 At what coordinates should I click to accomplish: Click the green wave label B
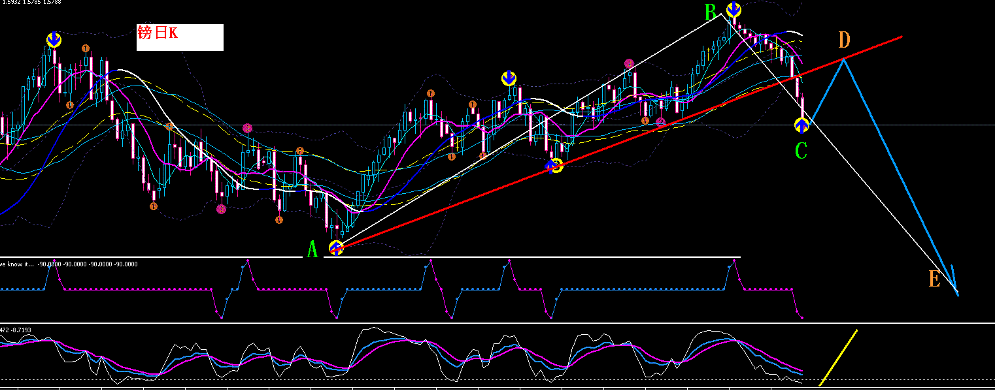[x=711, y=12]
